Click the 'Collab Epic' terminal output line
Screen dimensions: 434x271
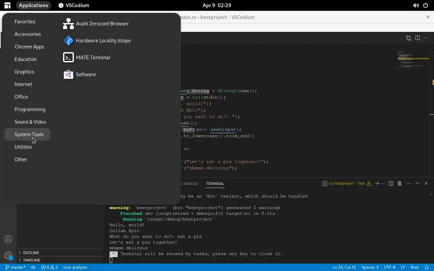124,231
